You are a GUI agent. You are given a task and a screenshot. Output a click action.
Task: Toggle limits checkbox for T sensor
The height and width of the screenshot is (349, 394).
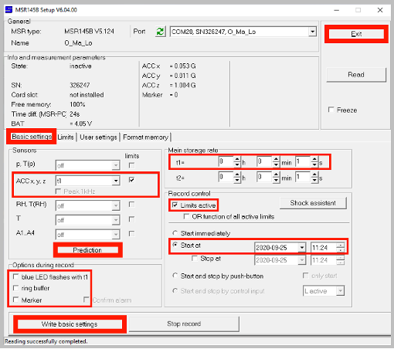tap(131, 219)
